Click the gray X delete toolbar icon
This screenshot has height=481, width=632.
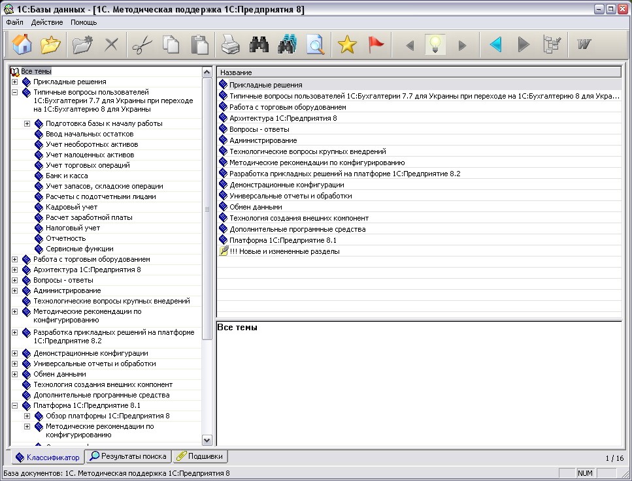click(x=111, y=44)
